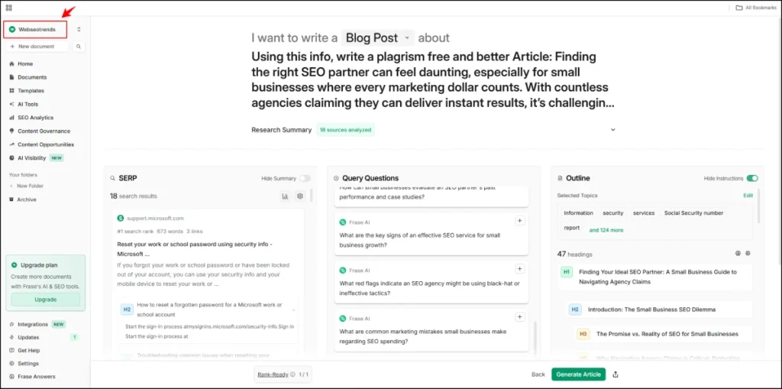Click the Generate Article button

click(x=578, y=374)
